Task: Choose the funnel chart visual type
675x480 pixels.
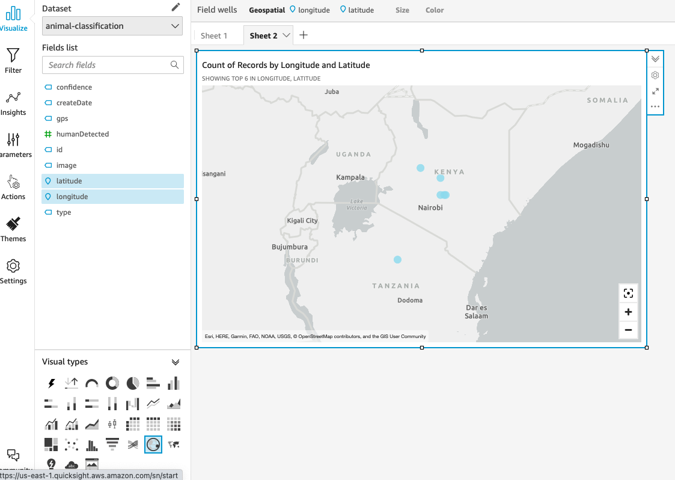Action: click(112, 445)
